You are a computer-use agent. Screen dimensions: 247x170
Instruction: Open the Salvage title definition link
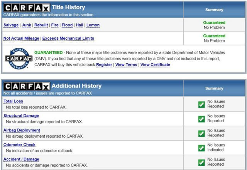tap(11, 25)
